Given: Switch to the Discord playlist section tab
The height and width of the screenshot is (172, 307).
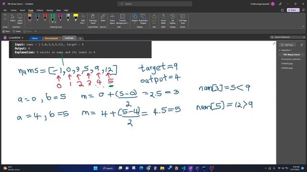Looking at the screenshot, I should (51, 38).
